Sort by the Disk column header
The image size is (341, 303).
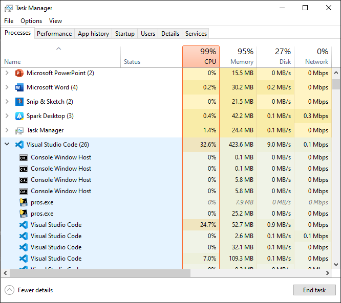pos(275,57)
